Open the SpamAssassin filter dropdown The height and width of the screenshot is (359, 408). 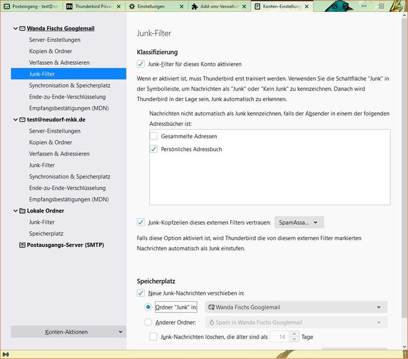click(x=299, y=222)
